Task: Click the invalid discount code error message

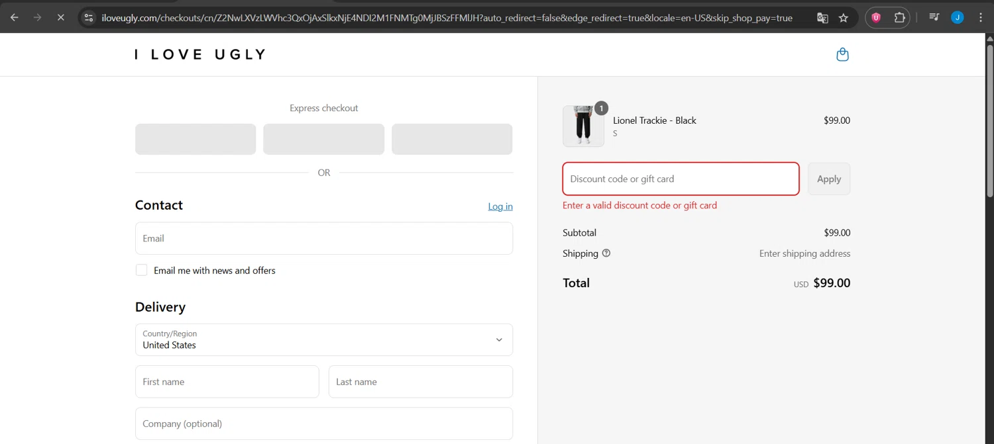Action: (639, 205)
